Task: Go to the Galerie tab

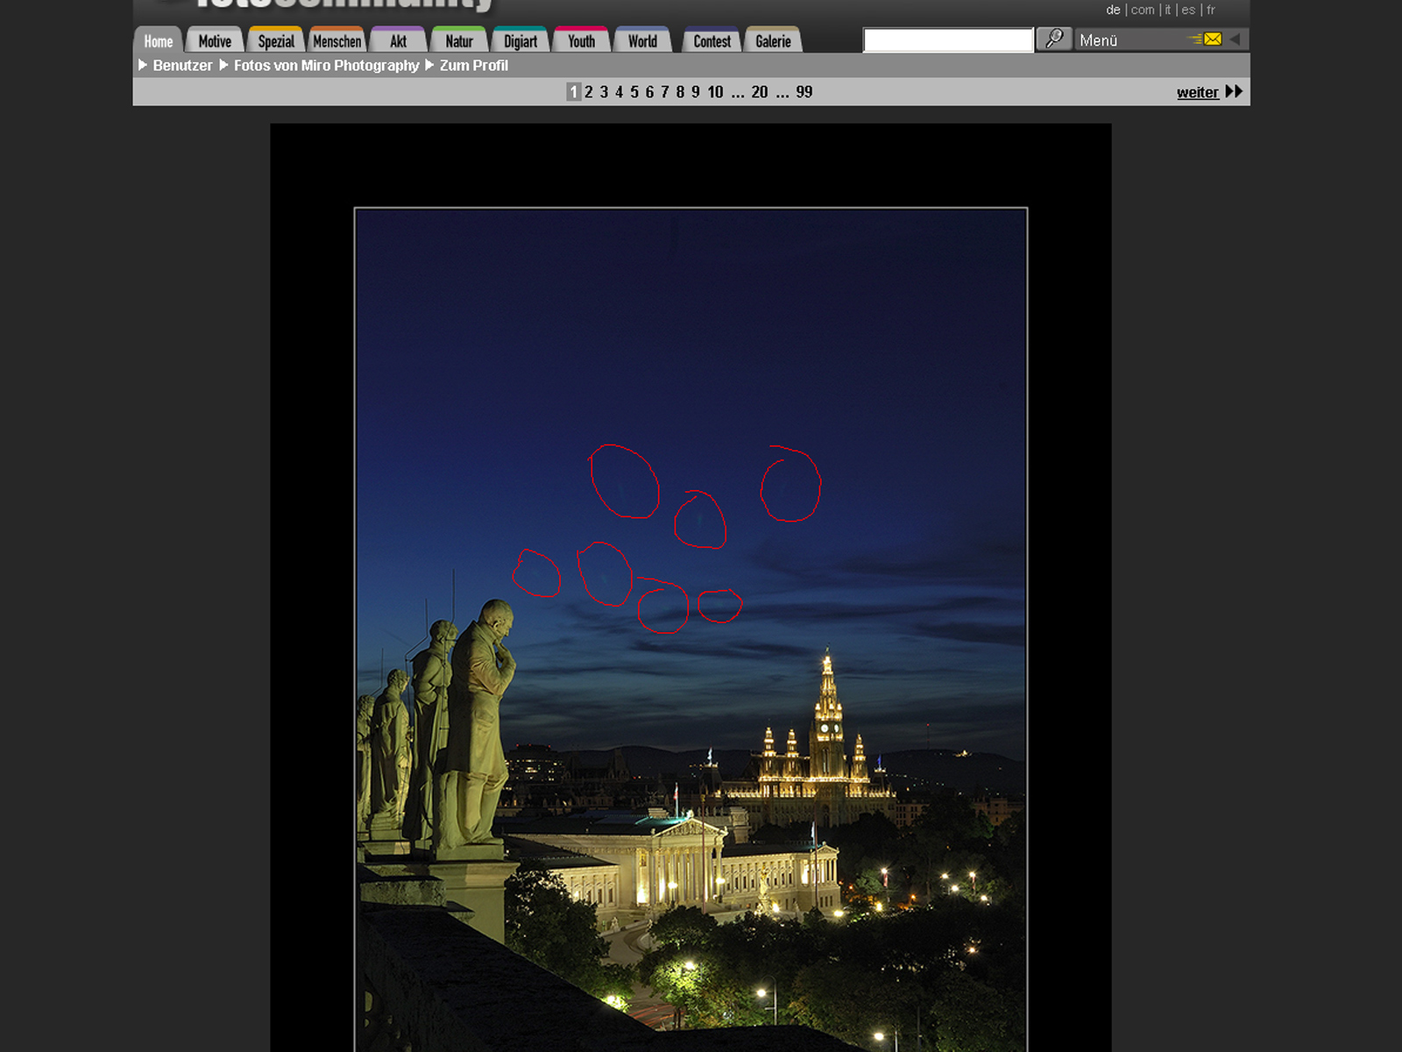Action: (x=773, y=41)
